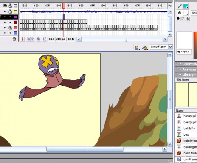Open the timeline options menu icon
Screen dimensions: 197x163
(x=170, y=6)
